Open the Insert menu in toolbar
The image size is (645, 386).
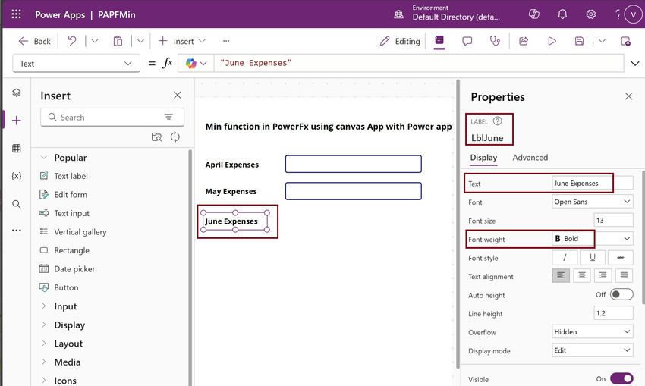coord(181,41)
